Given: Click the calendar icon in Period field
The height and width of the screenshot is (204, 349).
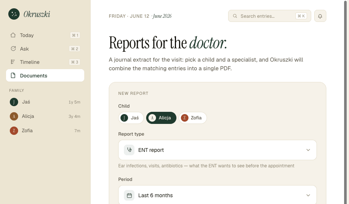Looking at the screenshot, I should pyautogui.click(x=129, y=195).
